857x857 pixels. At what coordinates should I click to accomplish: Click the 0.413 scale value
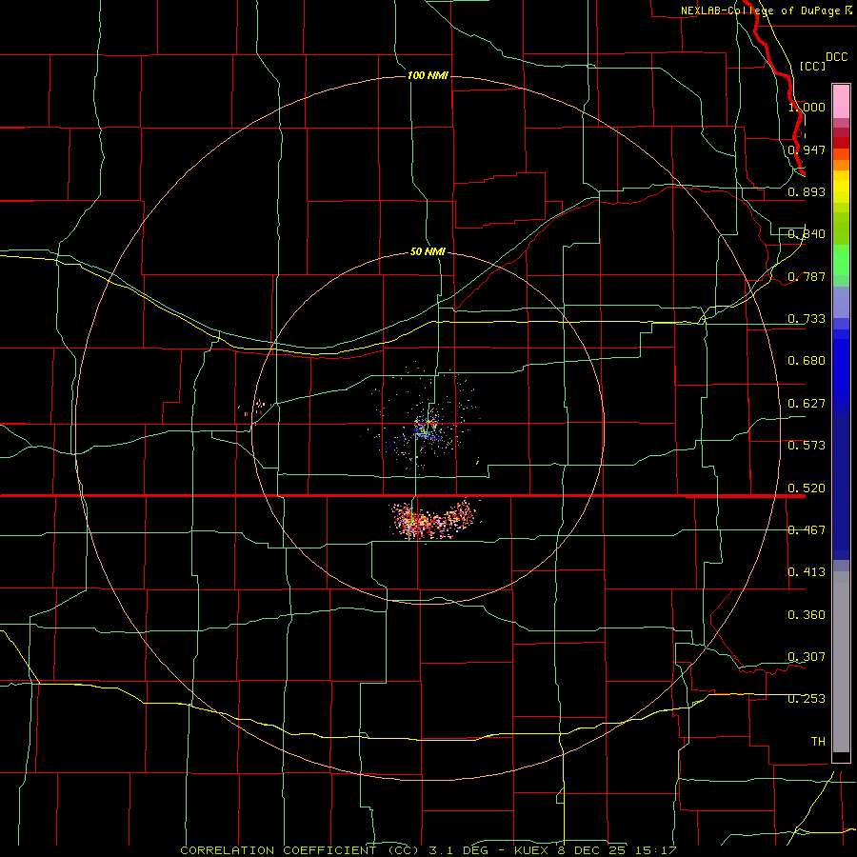coord(807,572)
